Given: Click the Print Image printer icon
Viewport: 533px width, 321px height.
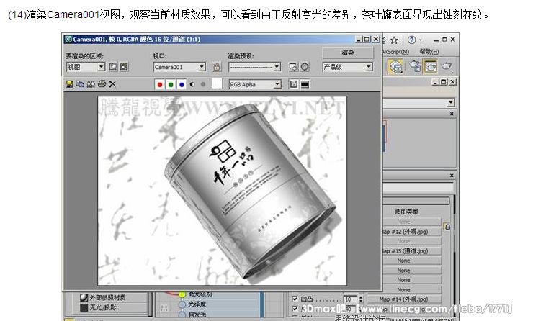Looking at the screenshot, I should [102, 84].
